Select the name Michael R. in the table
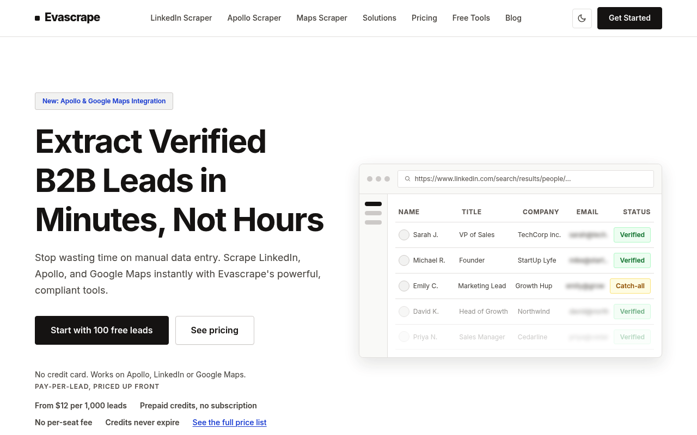The width and height of the screenshot is (697, 435). click(429, 260)
